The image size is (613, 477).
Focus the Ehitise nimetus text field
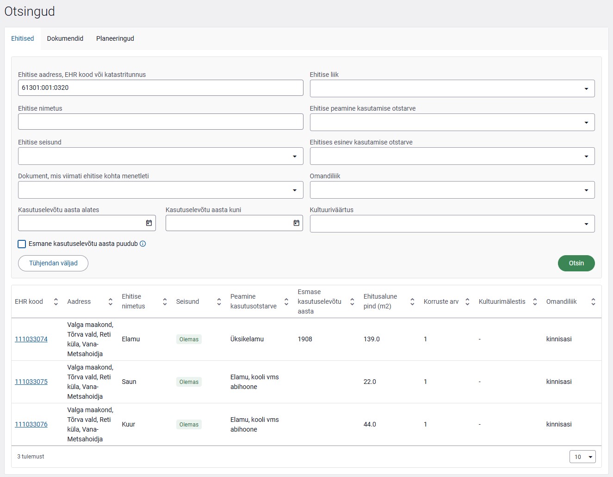[161, 122]
